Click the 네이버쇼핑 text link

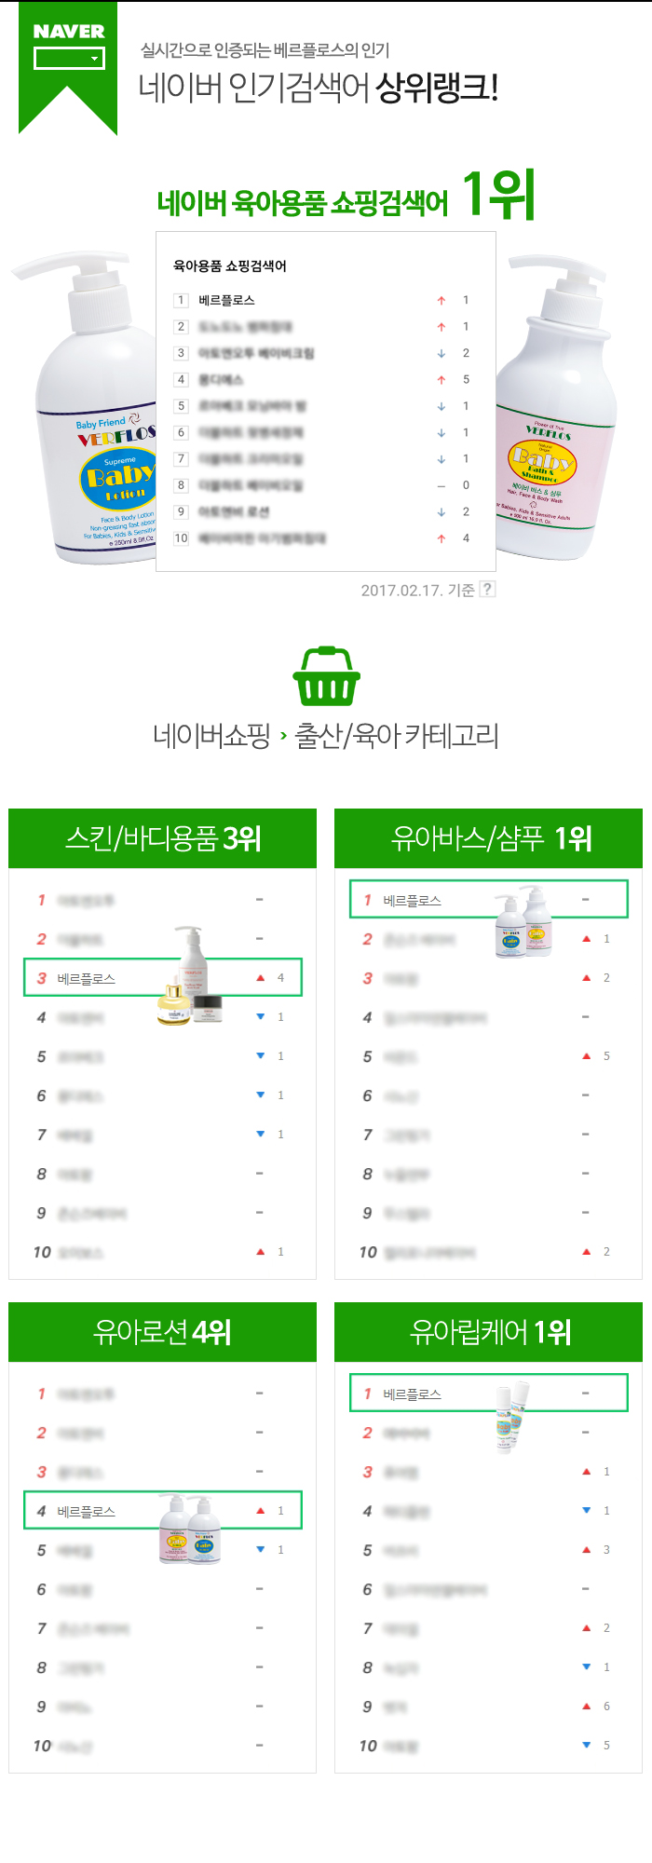click(211, 736)
